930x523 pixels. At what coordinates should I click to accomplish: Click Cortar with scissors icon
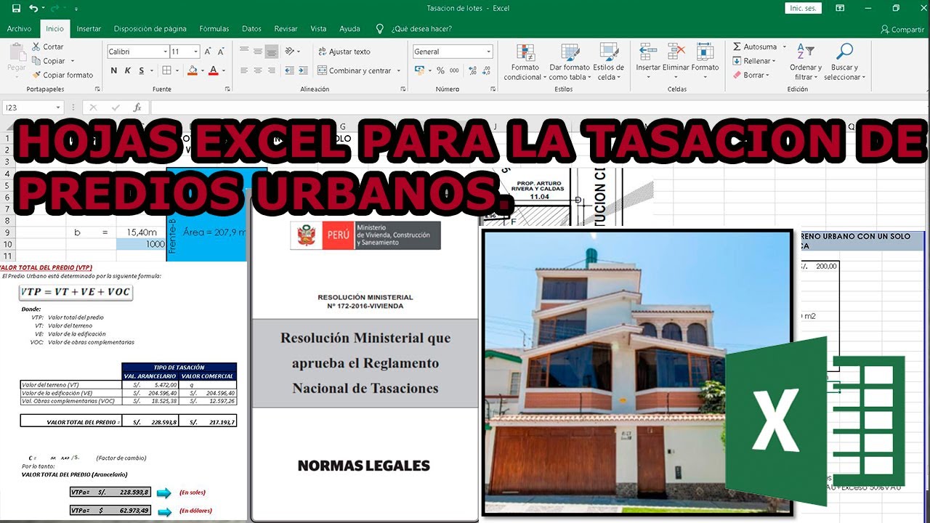click(48, 46)
